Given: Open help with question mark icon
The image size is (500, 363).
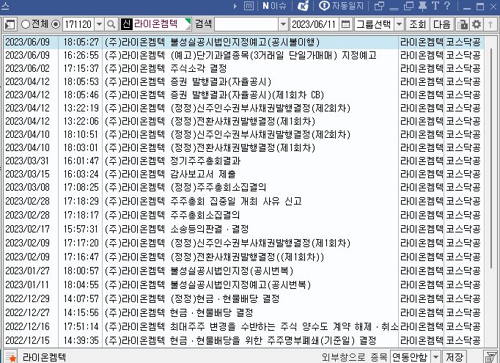Looking at the screenshot, I should click(447, 5).
